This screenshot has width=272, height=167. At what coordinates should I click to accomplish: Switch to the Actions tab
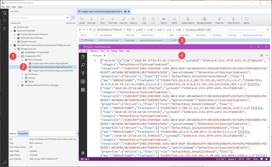pos(13,133)
